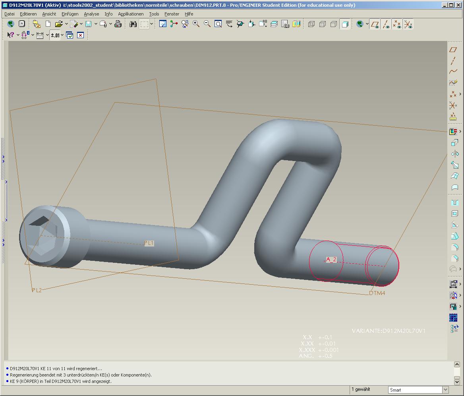Toggle datum axis display on/off
464x396 pixels.
pyautogui.click(x=386, y=24)
